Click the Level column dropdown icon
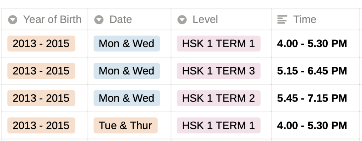The width and height of the screenshot is (362, 141). coord(182,20)
